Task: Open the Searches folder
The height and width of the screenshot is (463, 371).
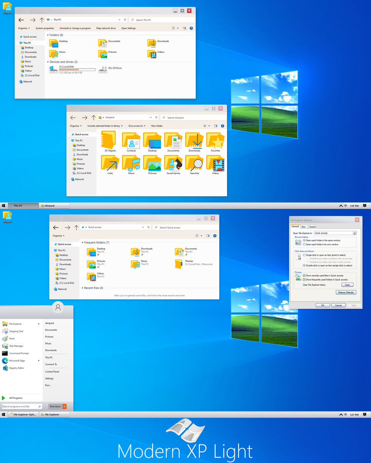Action: coord(195,165)
